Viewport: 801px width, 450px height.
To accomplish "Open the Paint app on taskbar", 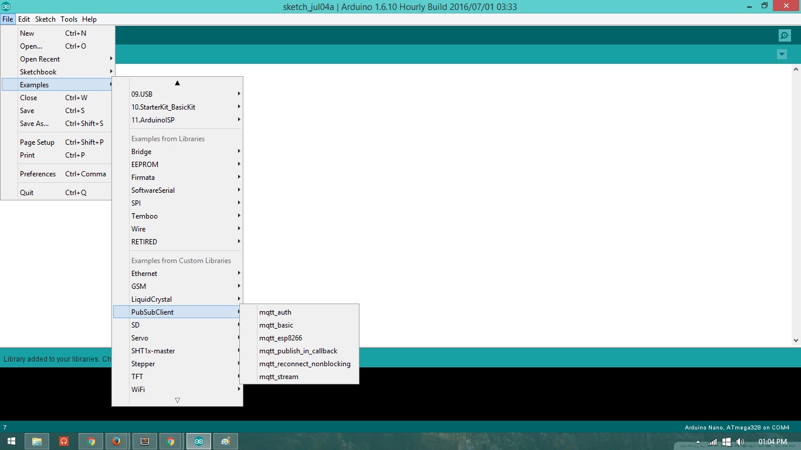I will coord(225,441).
